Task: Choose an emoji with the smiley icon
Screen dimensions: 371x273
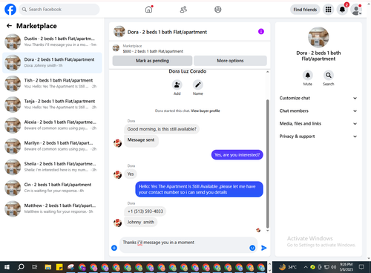Action: [x=252, y=248]
